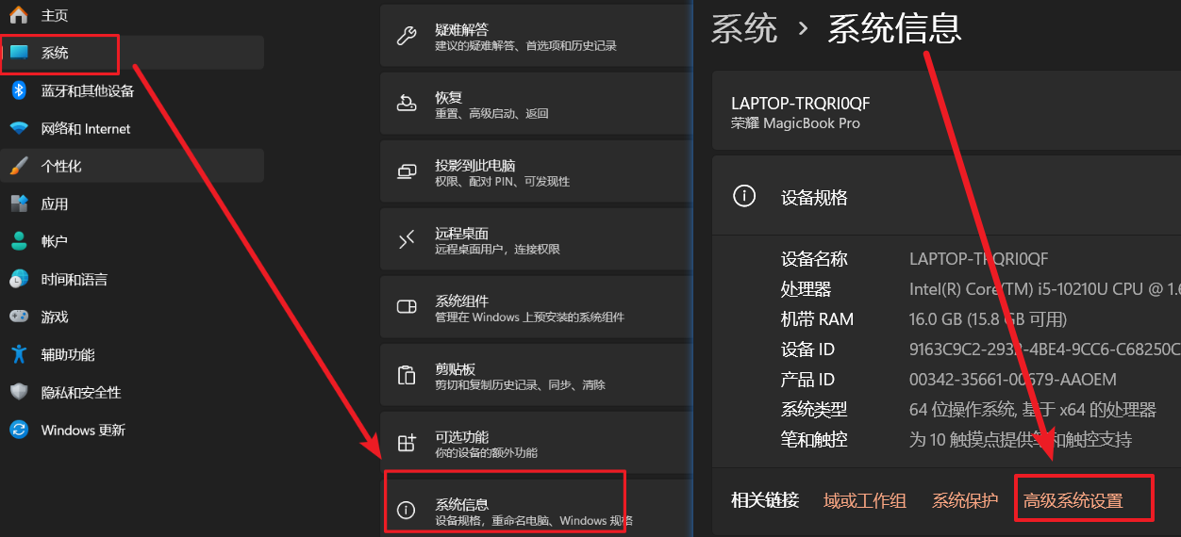Image resolution: width=1181 pixels, height=537 pixels.
Task: Open 主页 in the settings sidebar
Action: [x=132, y=15]
